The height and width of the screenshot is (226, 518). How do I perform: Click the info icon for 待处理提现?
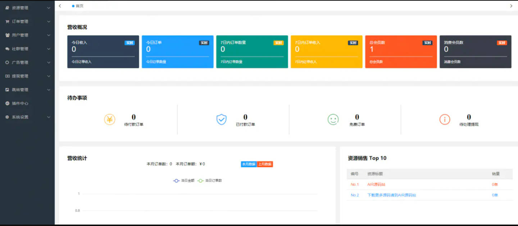pyautogui.click(x=445, y=119)
